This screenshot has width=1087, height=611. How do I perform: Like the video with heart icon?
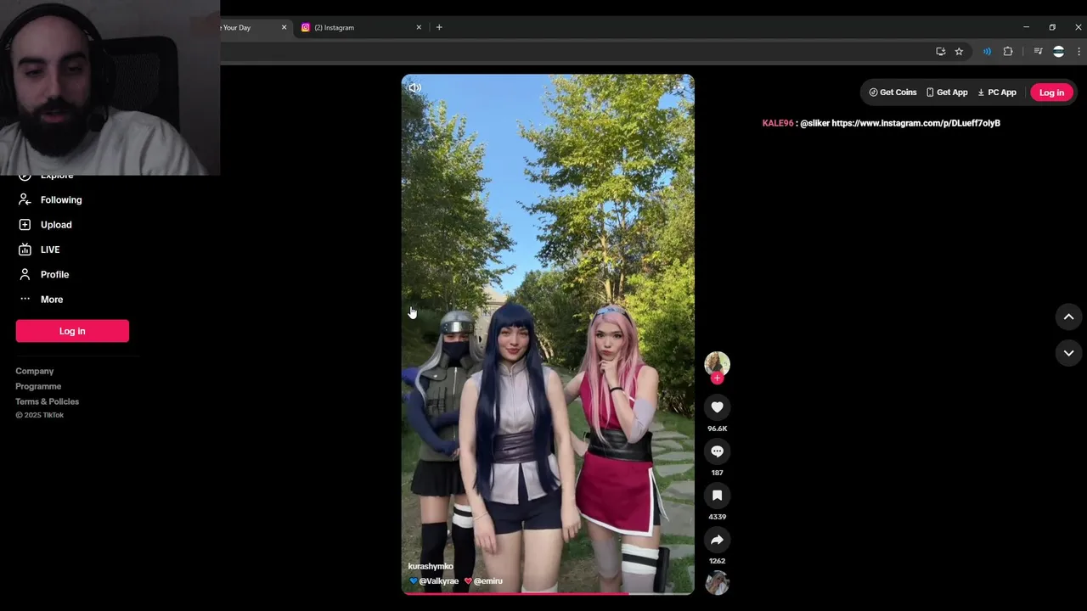(x=717, y=407)
